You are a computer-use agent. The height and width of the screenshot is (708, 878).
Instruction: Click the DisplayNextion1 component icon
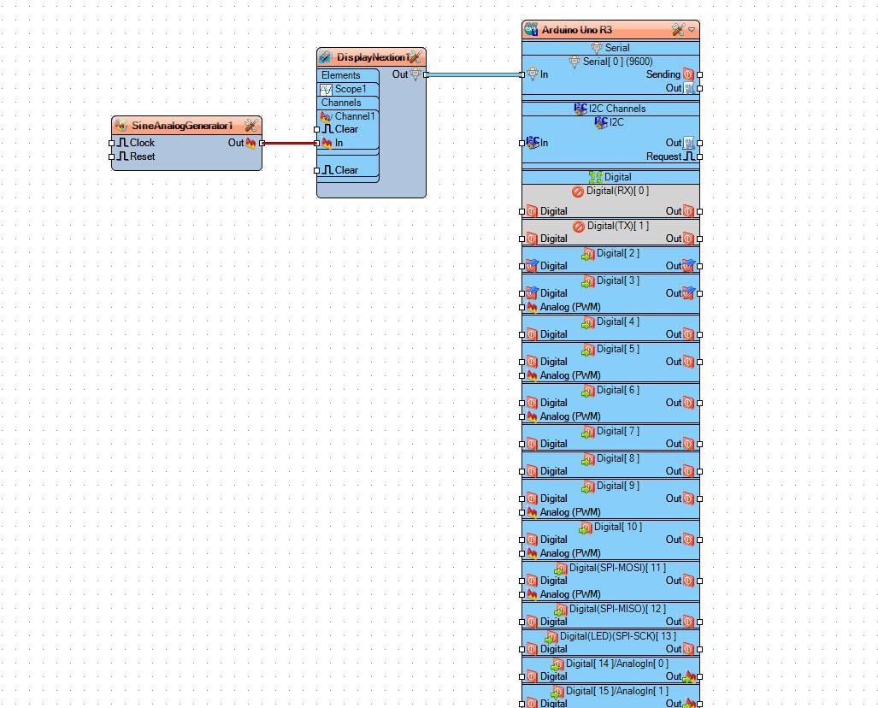coord(326,57)
